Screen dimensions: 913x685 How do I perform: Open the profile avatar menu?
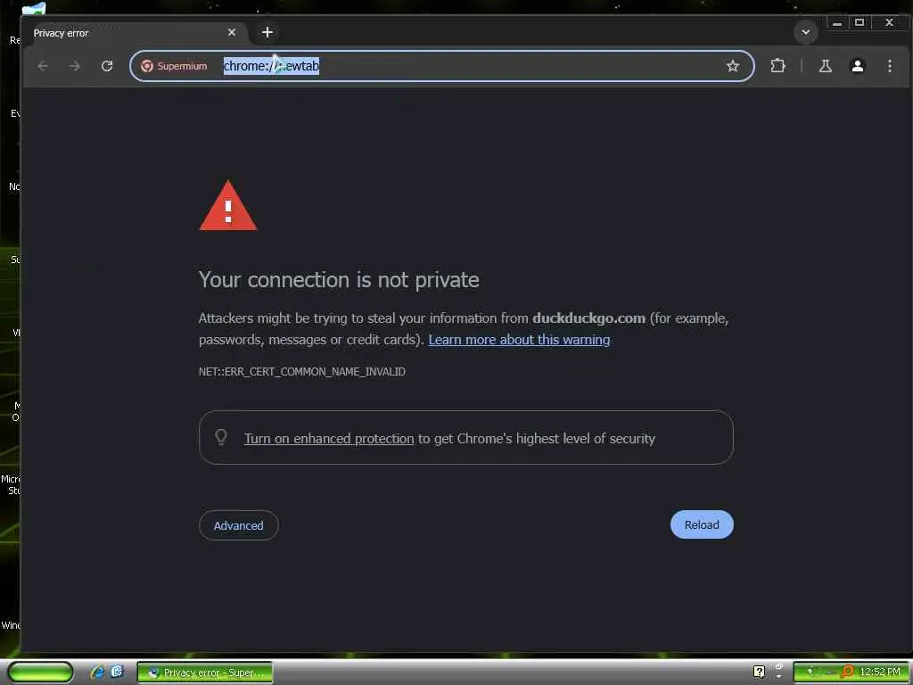pyautogui.click(x=857, y=66)
